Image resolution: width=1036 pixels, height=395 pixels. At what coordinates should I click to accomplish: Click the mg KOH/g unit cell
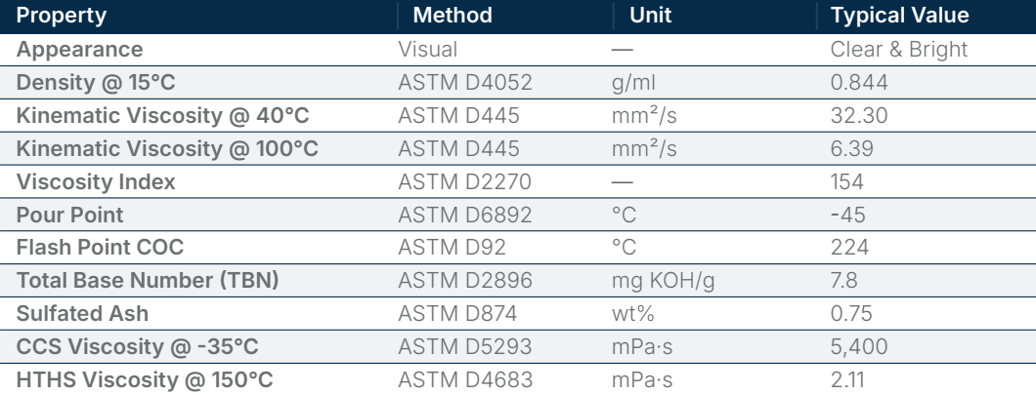tap(664, 280)
